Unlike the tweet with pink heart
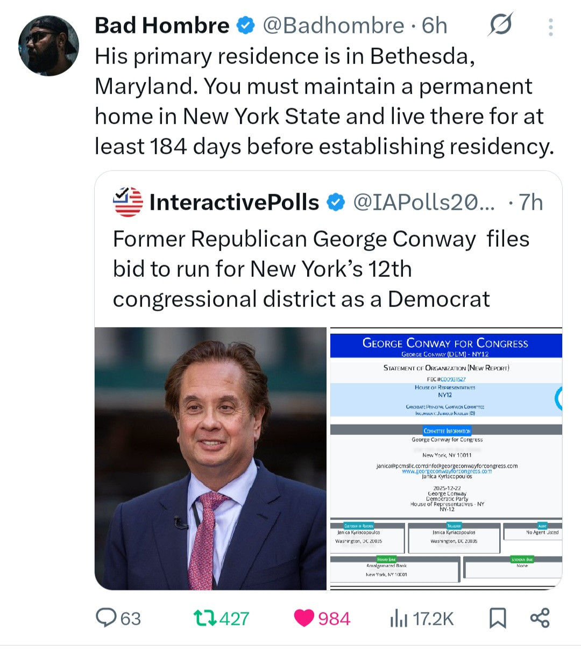Viewport: 581px width, 651px height. [x=304, y=618]
